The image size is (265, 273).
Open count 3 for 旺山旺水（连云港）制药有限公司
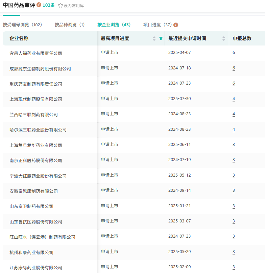point(234,236)
